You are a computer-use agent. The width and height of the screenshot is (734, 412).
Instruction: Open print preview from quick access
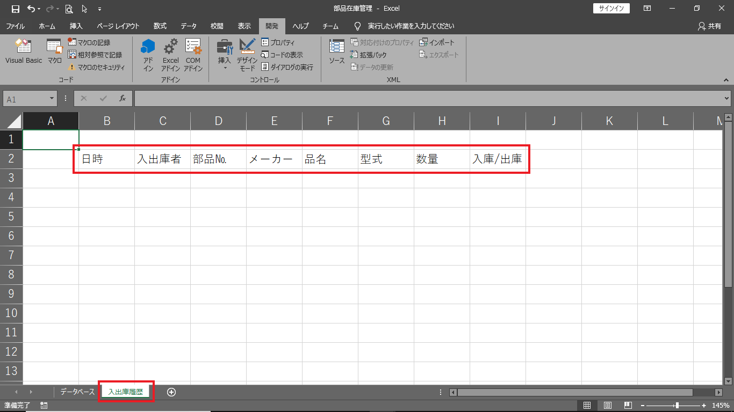coord(69,9)
